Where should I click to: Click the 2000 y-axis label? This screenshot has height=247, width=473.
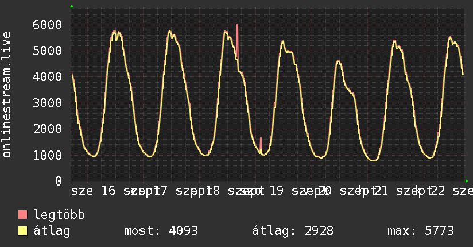pyautogui.click(x=48, y=129)
